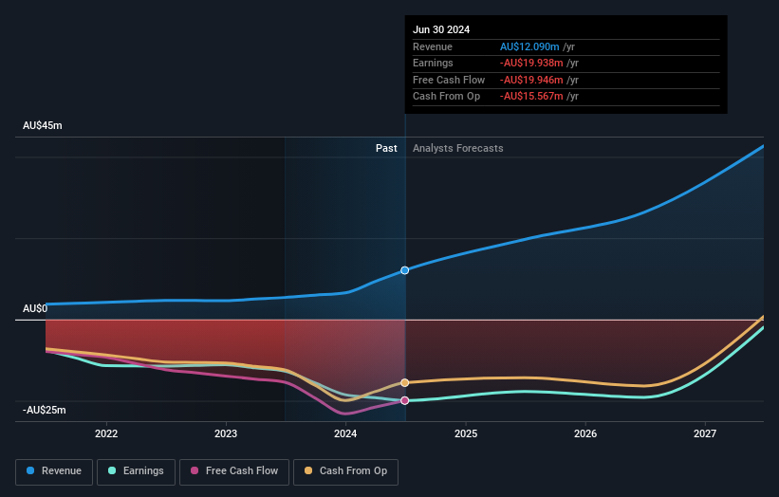
Task: Toggle the Cash From Op legend series
Action: pyautogui.click(x=345, y=471)
